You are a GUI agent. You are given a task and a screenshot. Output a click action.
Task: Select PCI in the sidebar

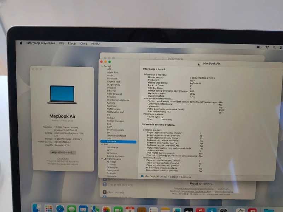pyautogui.click(x=109, y=114)
